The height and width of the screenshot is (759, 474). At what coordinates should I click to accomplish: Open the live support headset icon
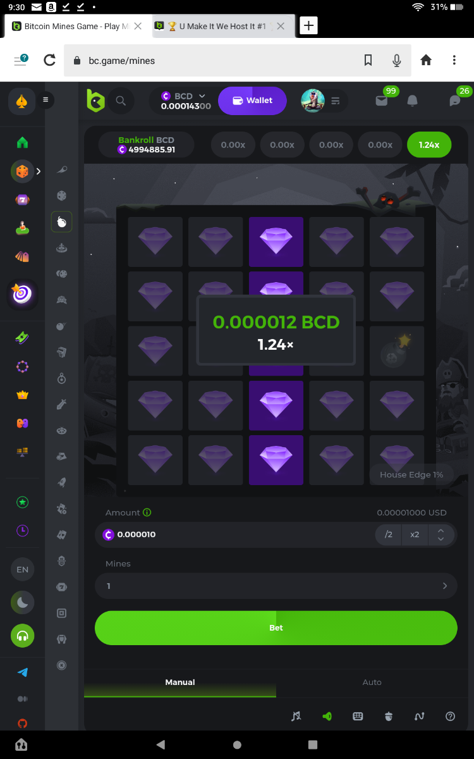tap(23, 636)
